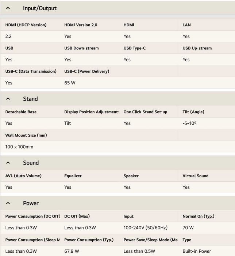Click the Power section title
Screen dimensions: 235x256
31,203
